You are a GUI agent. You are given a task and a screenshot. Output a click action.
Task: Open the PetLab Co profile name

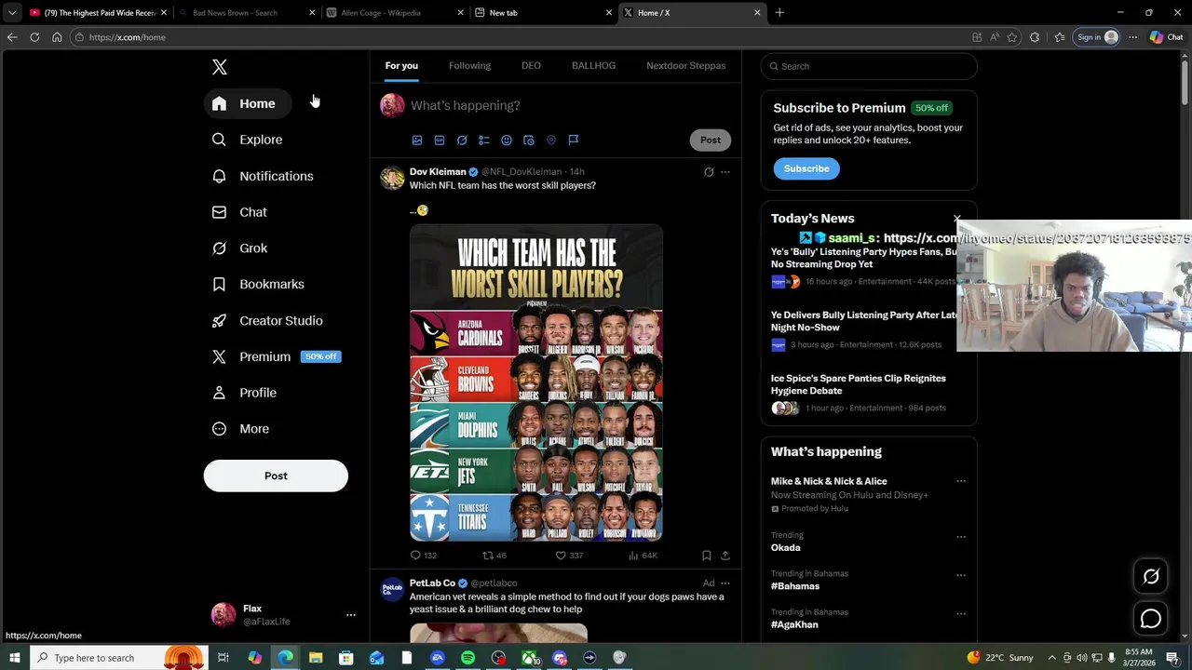coord(432,583)
